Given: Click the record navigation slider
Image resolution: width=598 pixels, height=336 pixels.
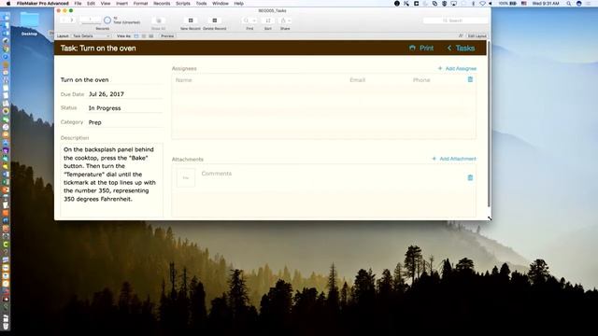Looking at the screenshot, I should pos(91,24).
